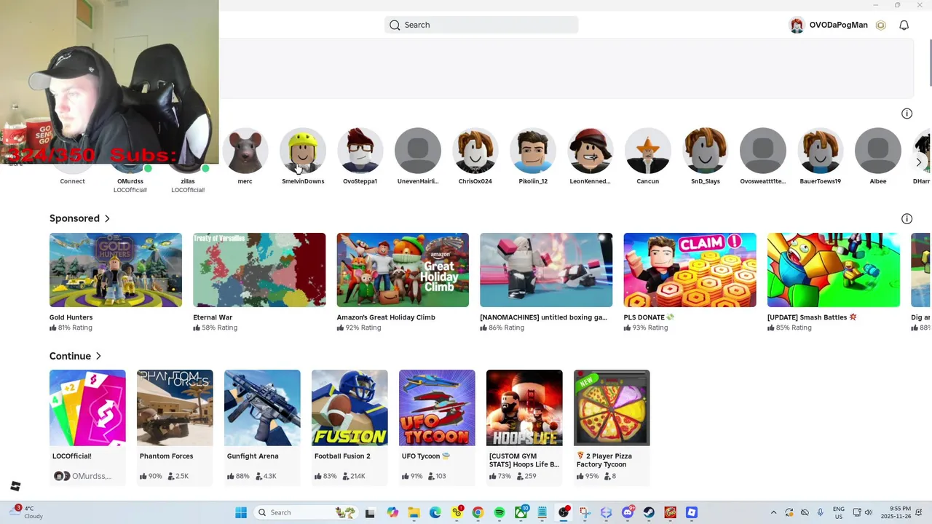Open SmelvinDowns friend avatar
932x524 pixels.
pyautogui.click(x=303, y=151)
